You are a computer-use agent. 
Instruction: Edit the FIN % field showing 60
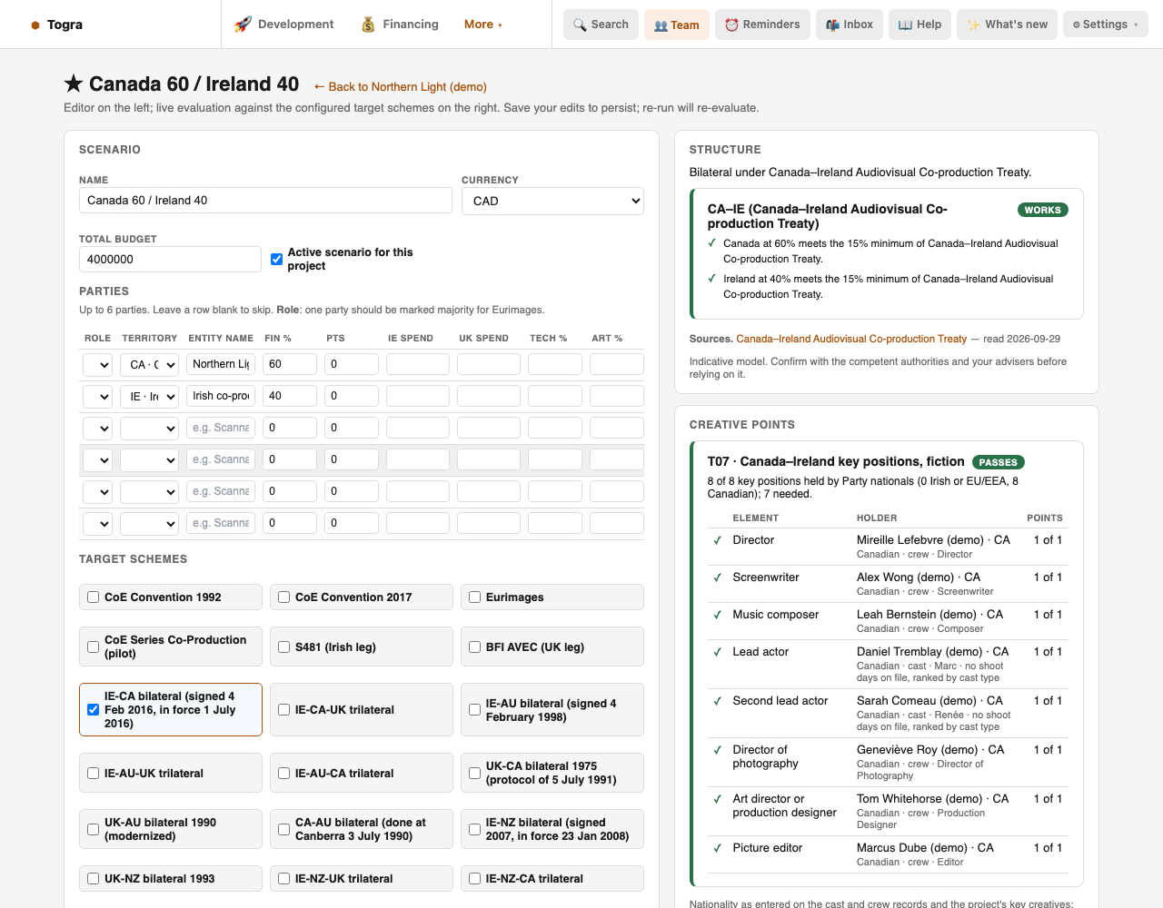pyautogui.click(x=290, y=364)
